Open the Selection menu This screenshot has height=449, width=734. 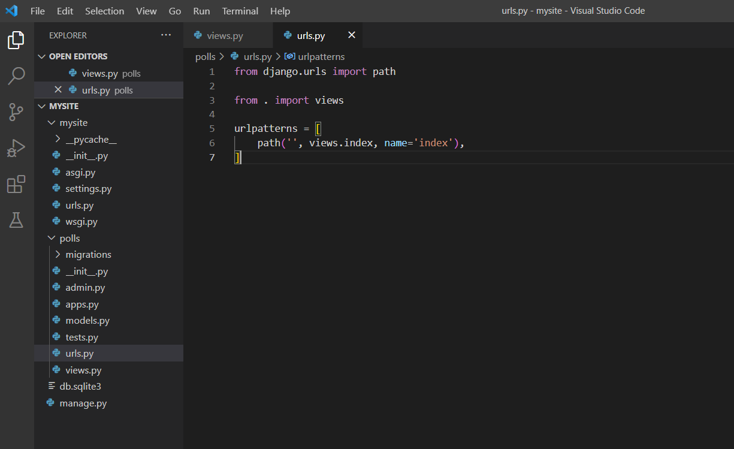(x=105, y=11)
